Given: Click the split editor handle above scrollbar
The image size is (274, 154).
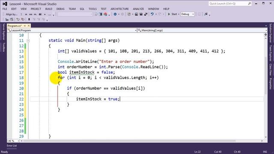Looking at the screenshot, I should pos(265,35).
